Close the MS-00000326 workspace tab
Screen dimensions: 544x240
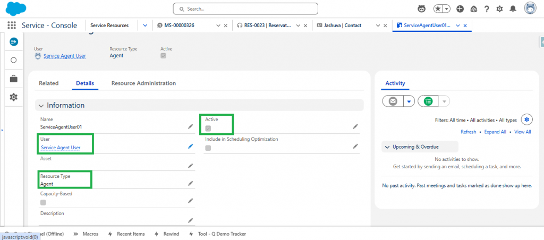tap(225, 25)
